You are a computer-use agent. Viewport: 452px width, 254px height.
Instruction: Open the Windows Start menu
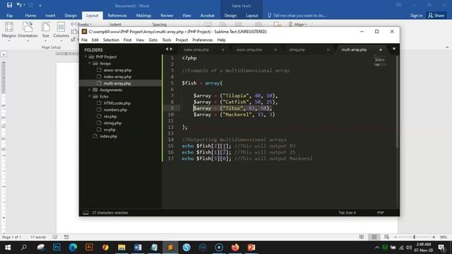pyautogui.click(x=8, y=247)
